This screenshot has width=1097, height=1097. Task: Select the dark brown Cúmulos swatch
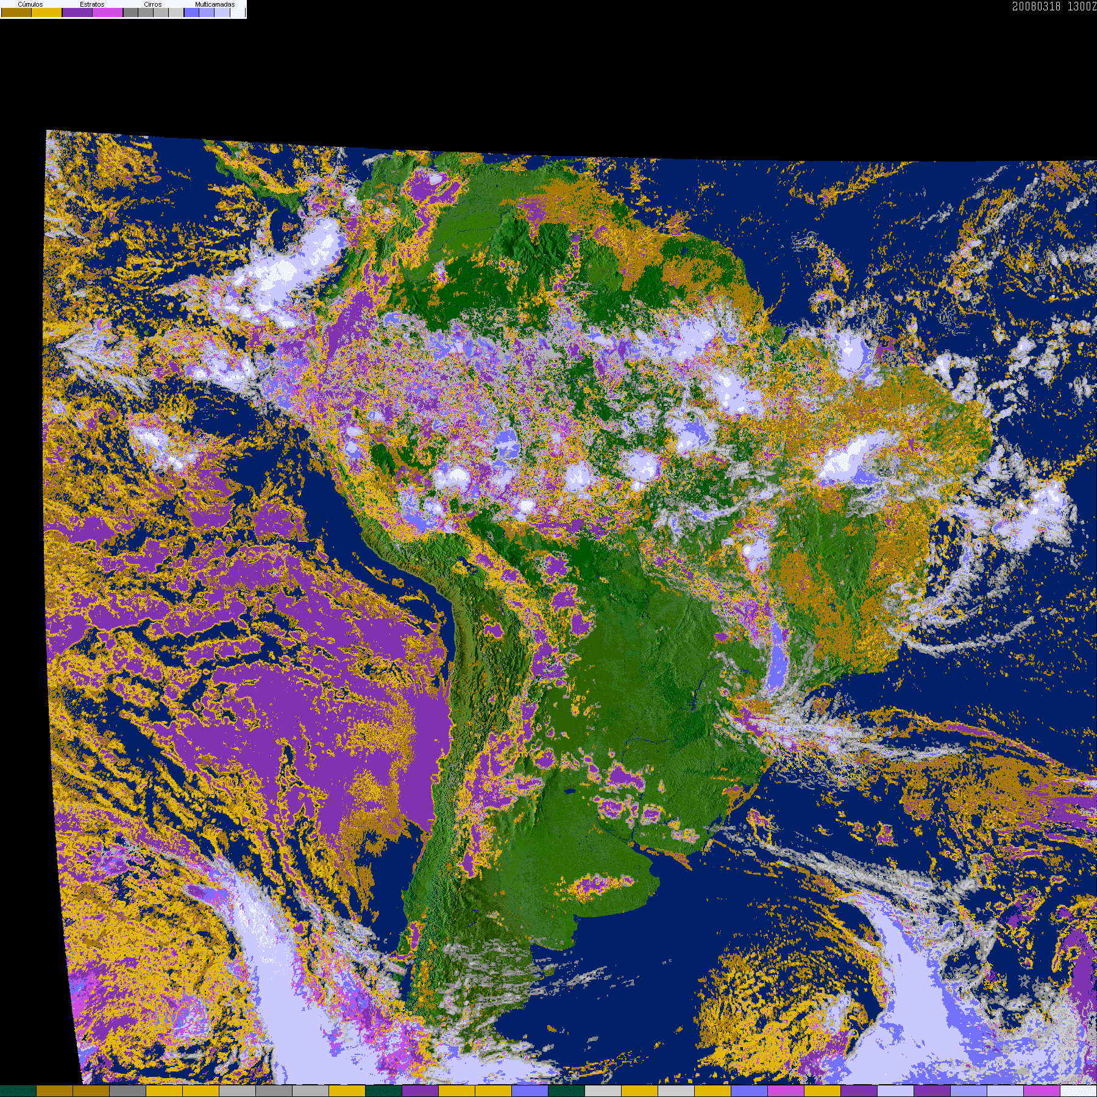16,12
